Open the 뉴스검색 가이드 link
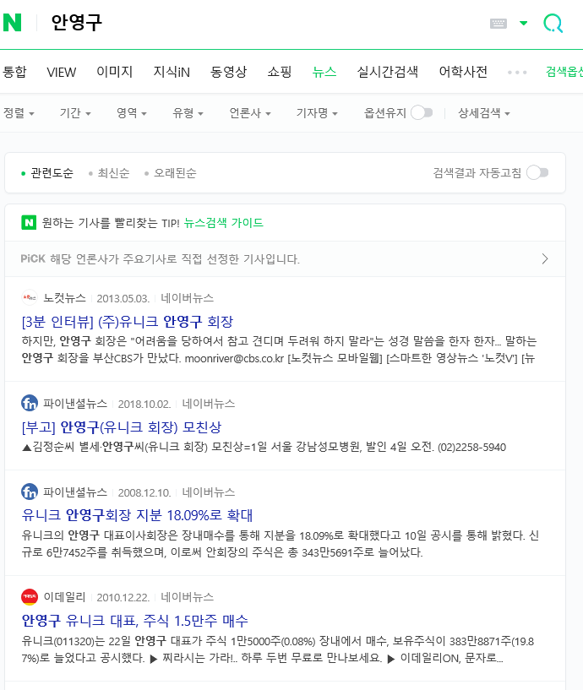The height and width of the screenshot is (690, 583). [x=223, y=223]
